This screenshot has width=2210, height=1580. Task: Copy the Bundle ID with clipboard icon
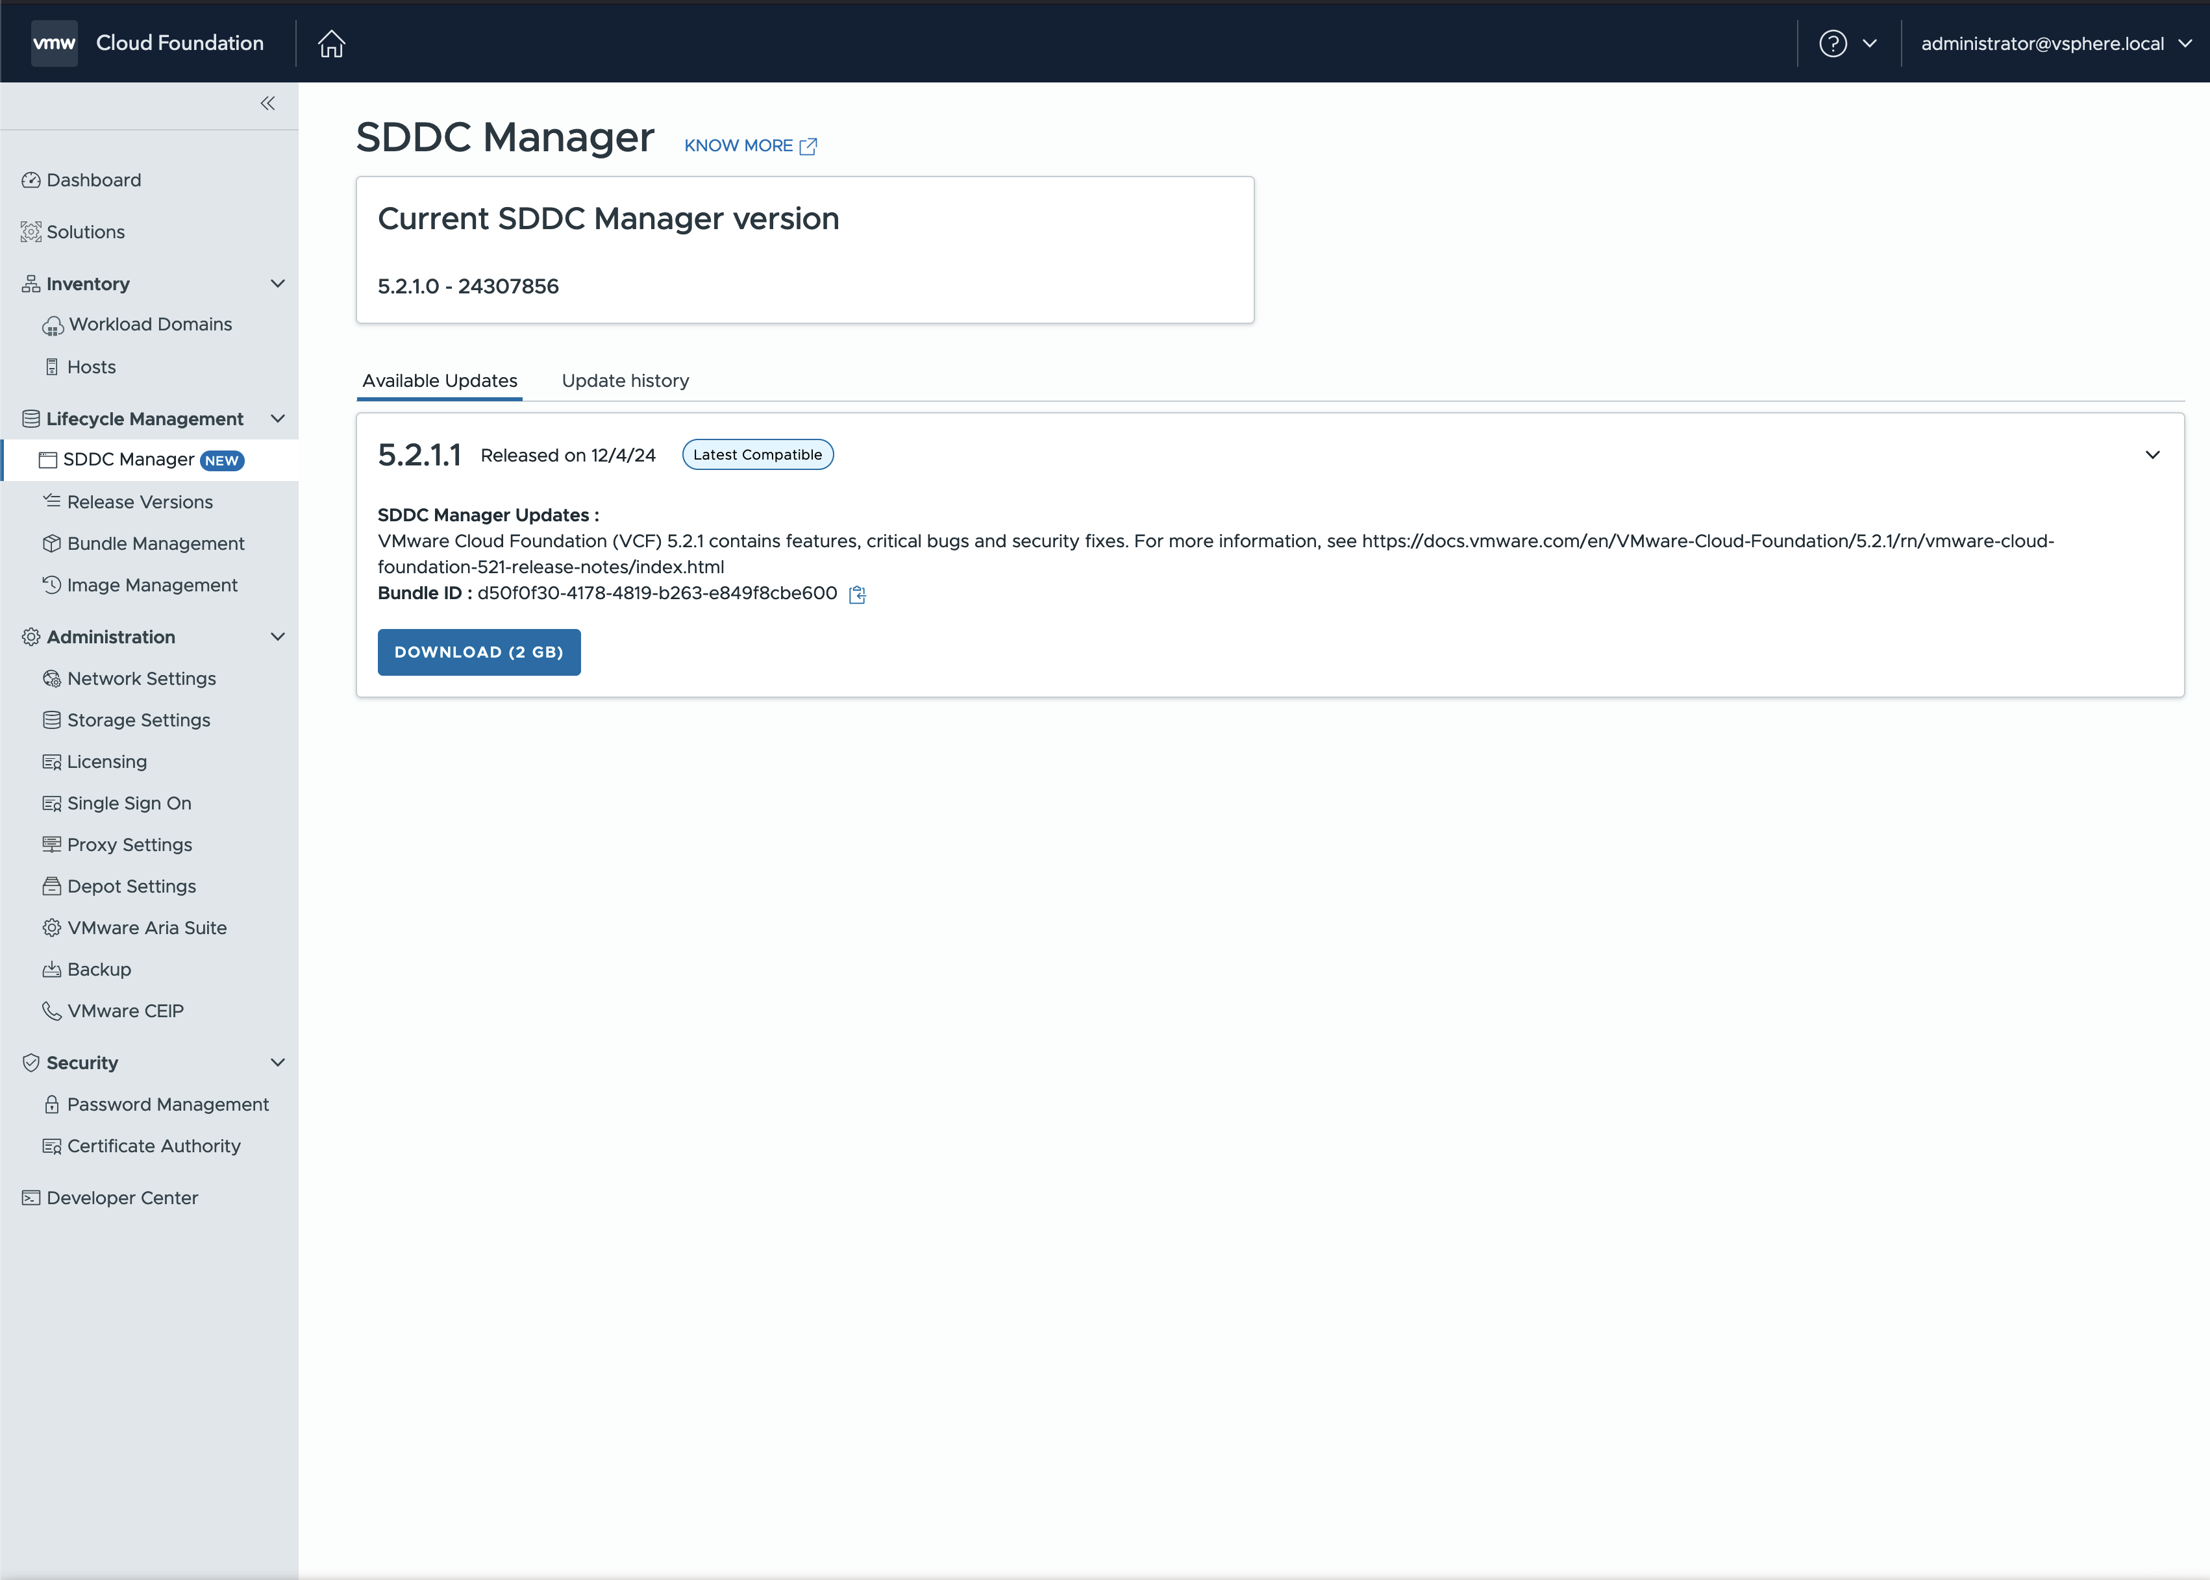point(858,595)
